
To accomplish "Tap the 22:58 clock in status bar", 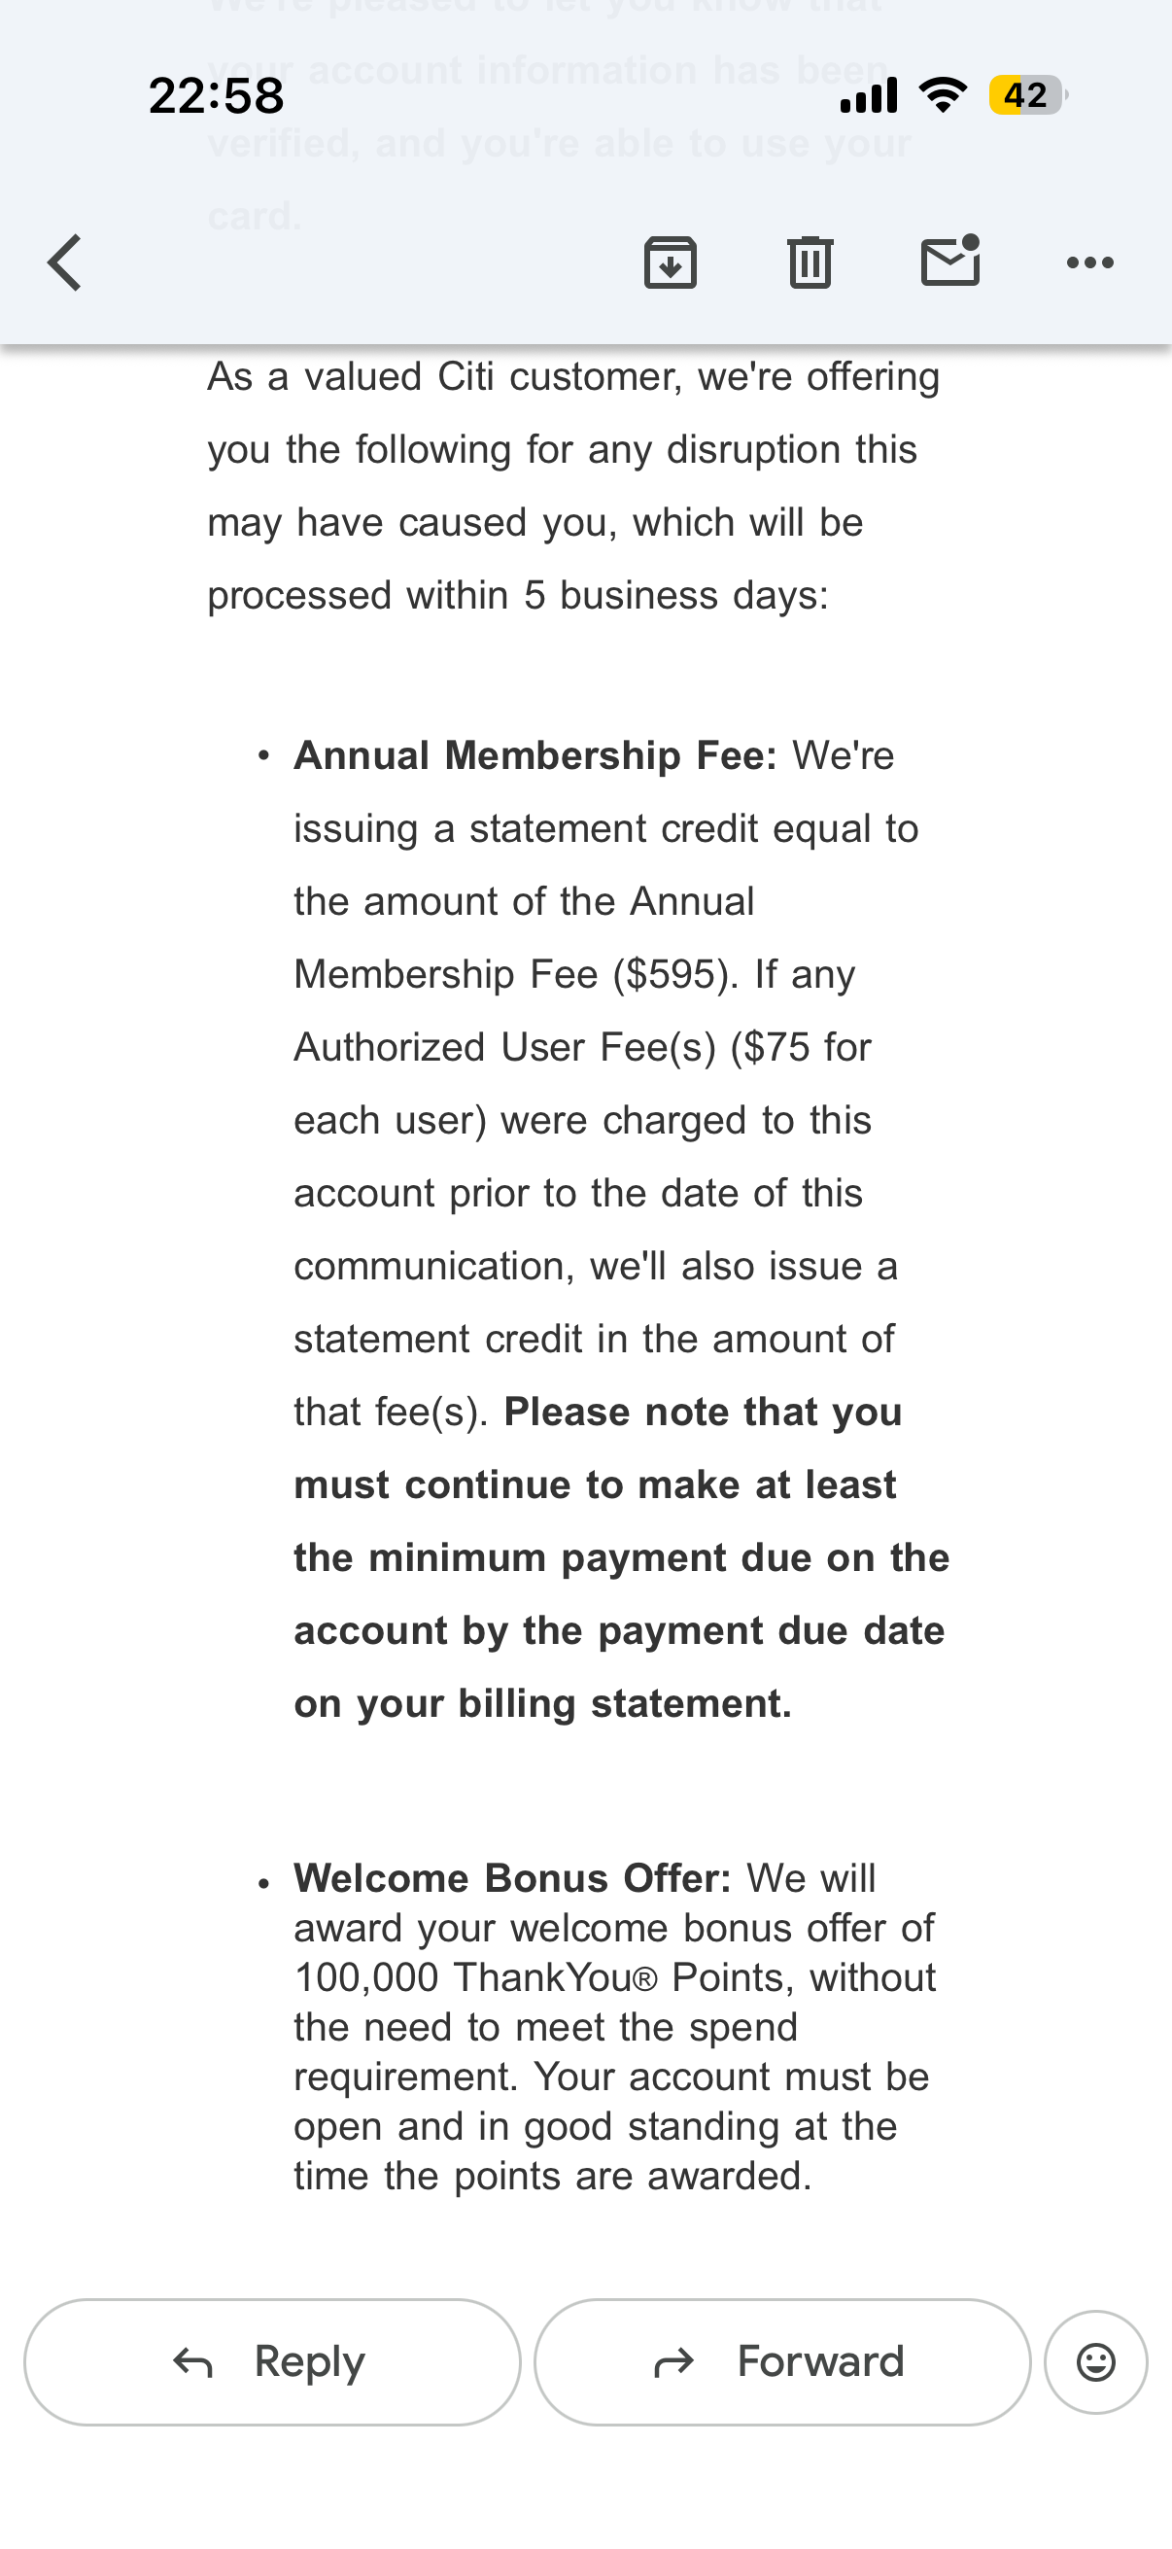I will (x=217, y=96).
